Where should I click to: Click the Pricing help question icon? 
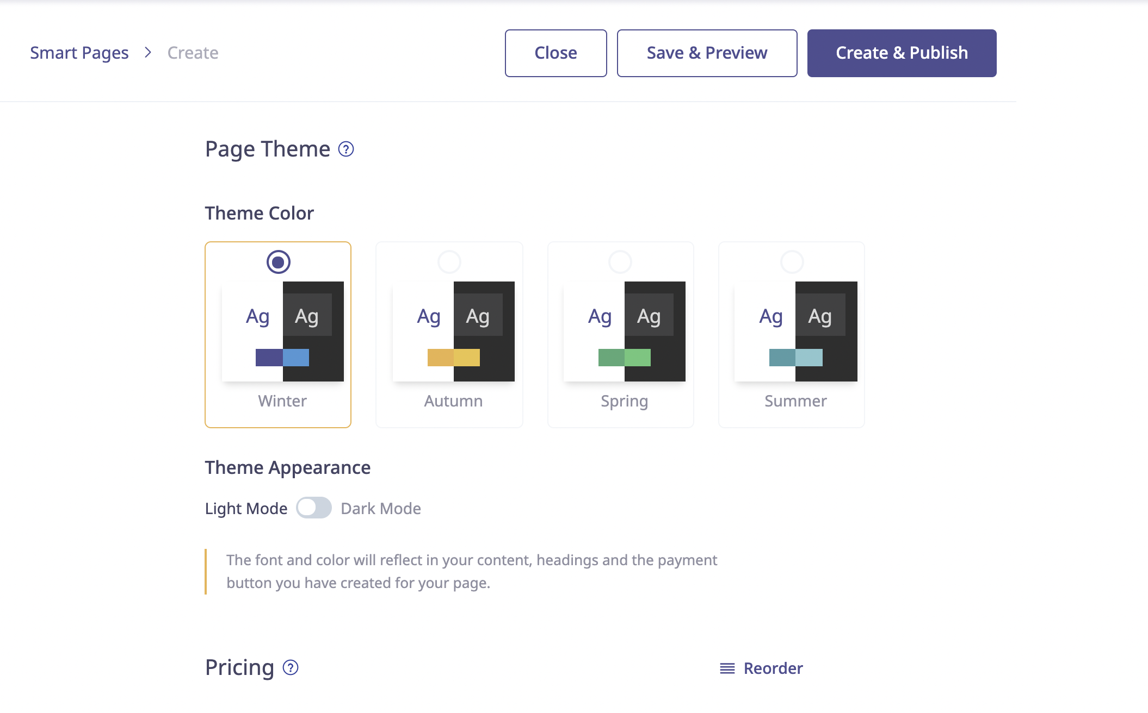(291, 667)
